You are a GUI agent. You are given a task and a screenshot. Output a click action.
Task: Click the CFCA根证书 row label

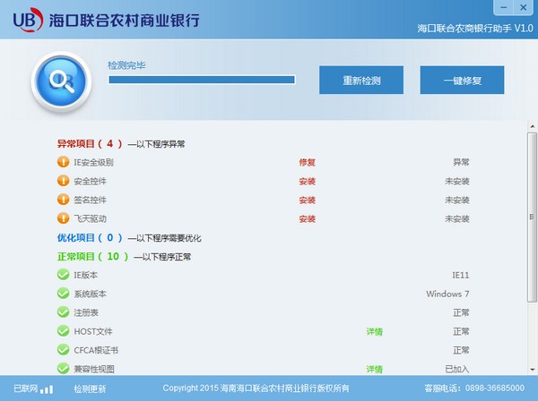pyautogui.click(x=96, y=350)
